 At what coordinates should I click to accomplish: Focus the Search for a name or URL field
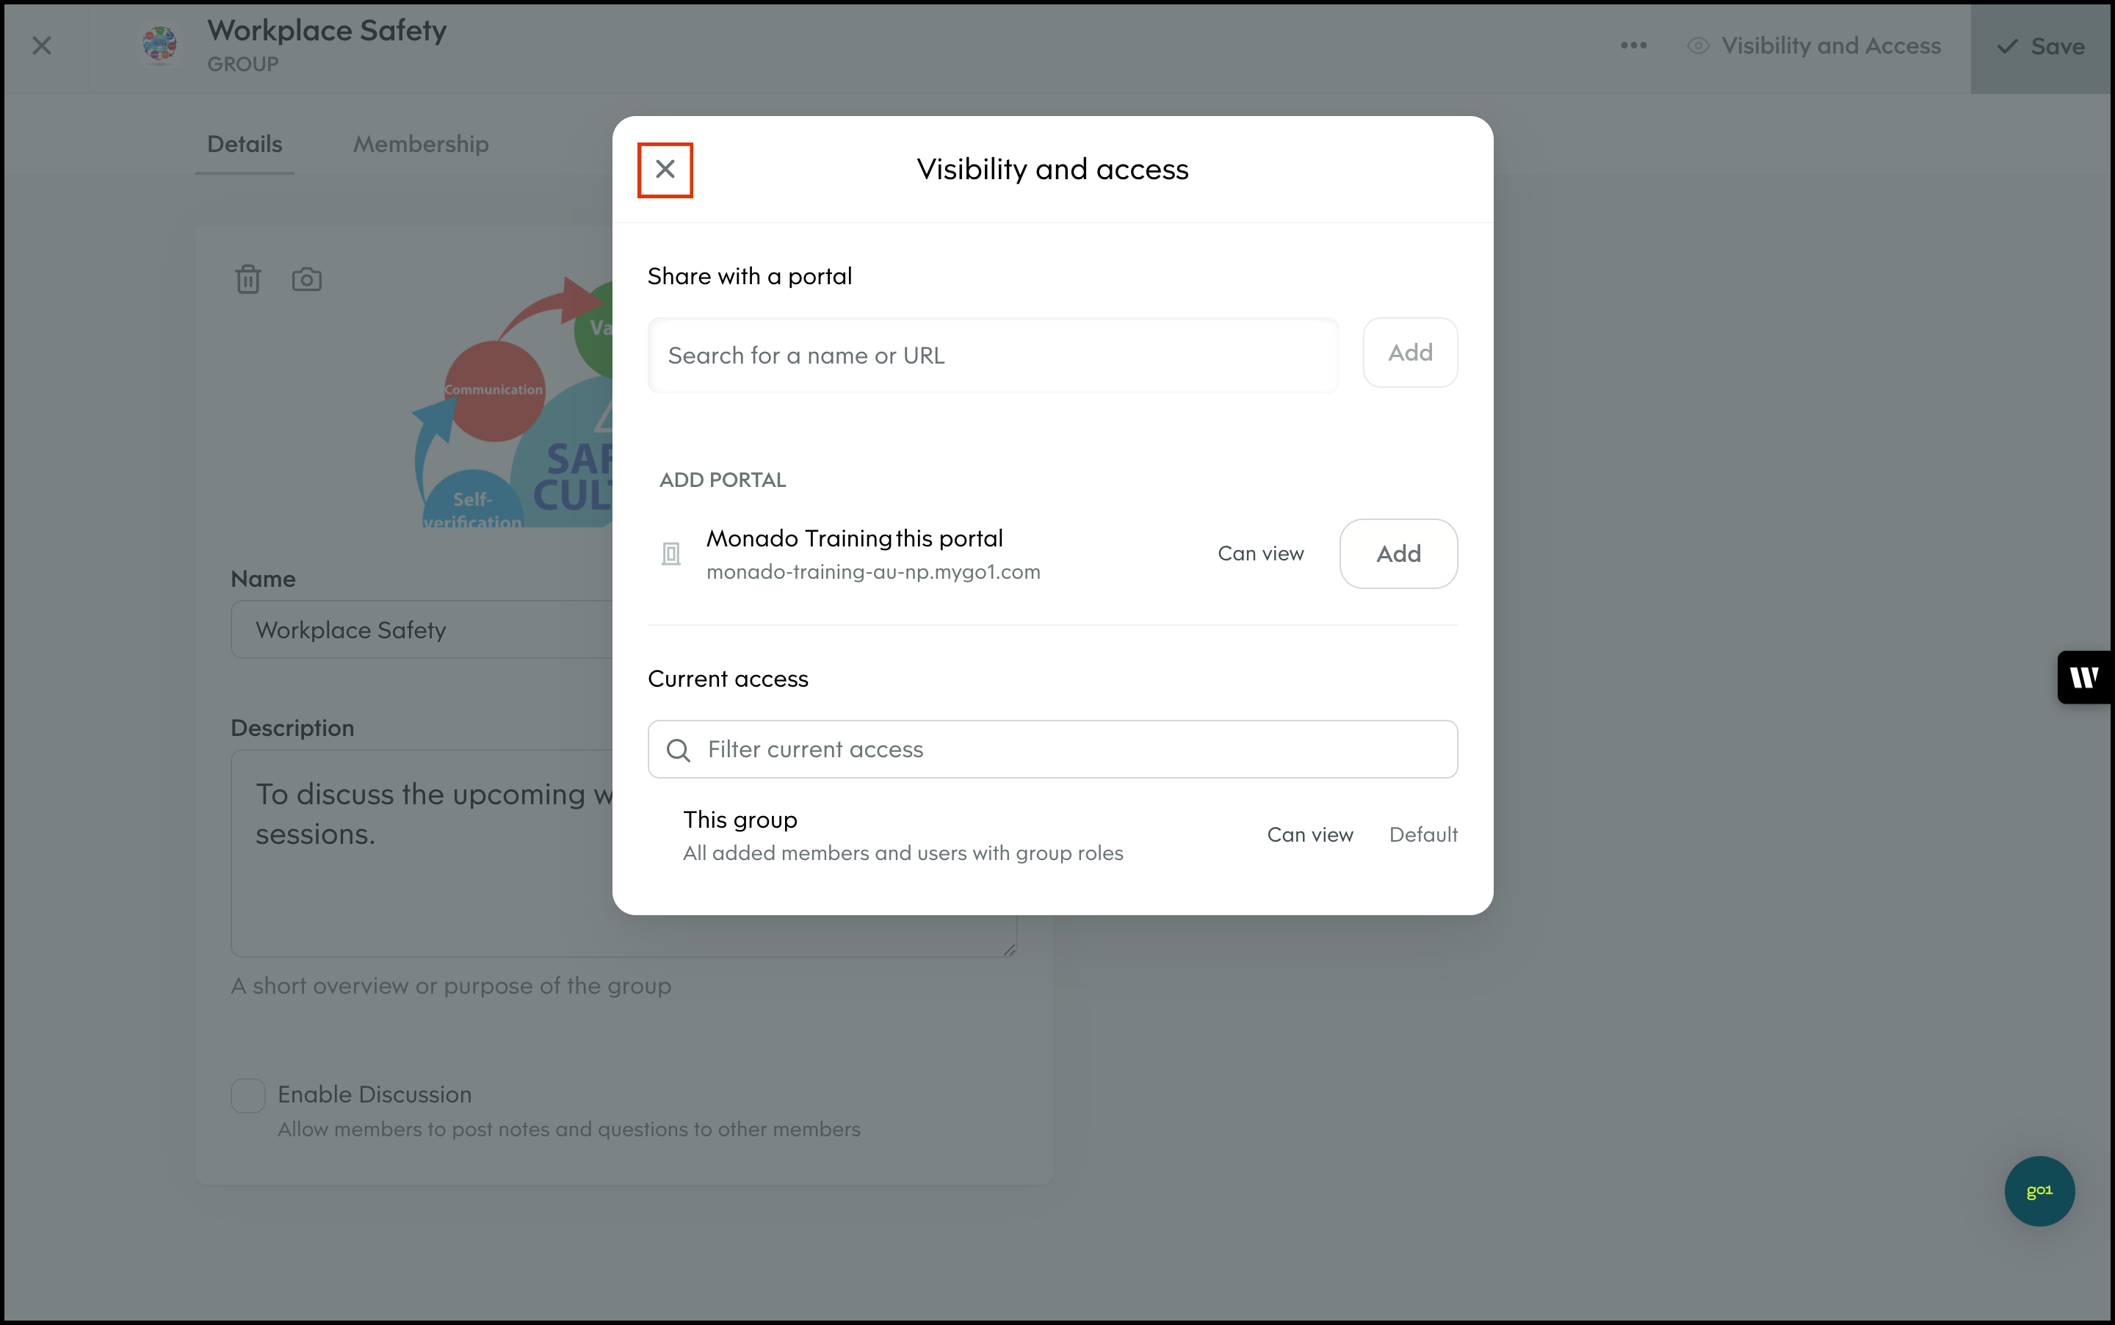click(992, 355)
